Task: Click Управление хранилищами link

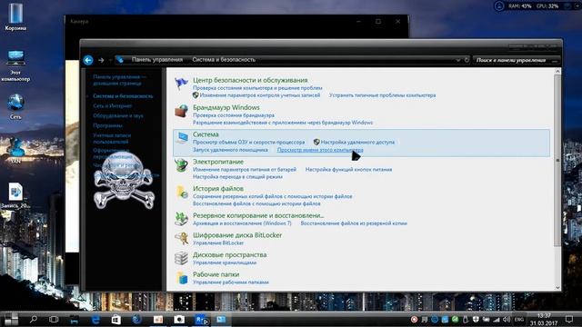Action: (x=225, y=263)
